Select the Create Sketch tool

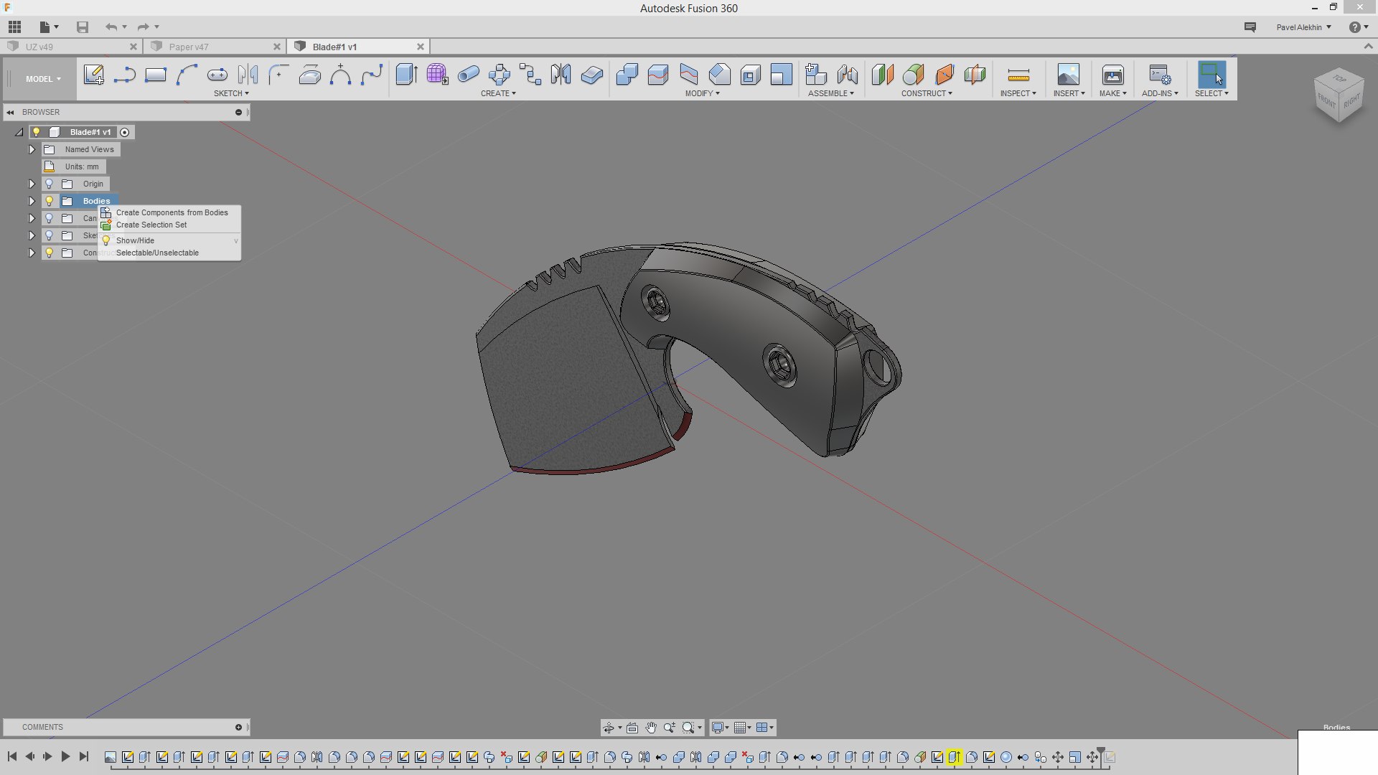point(93,75)
